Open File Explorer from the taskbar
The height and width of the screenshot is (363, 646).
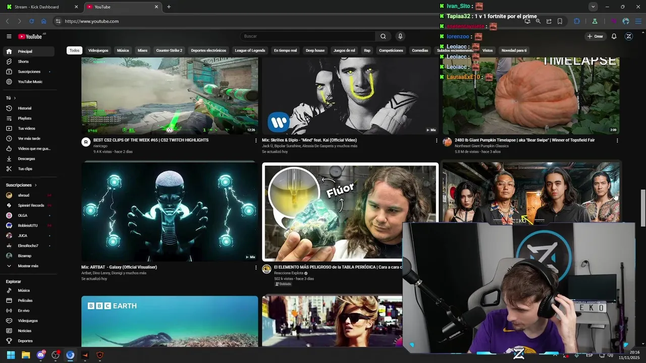tap(26, 355)
